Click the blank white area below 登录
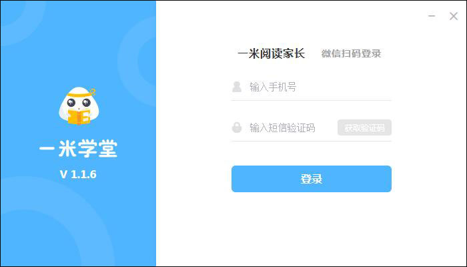Image resolution: width=467 pixels, height=267 pixels. pyautogui.click(x=312, y=230)
